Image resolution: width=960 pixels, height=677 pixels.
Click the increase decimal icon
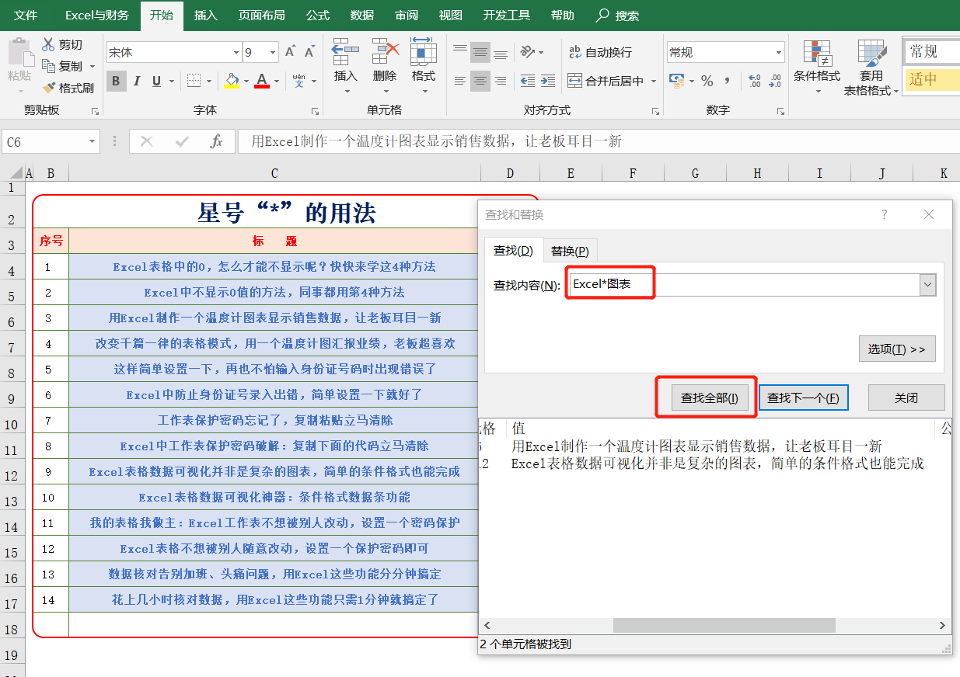point(754,81)
